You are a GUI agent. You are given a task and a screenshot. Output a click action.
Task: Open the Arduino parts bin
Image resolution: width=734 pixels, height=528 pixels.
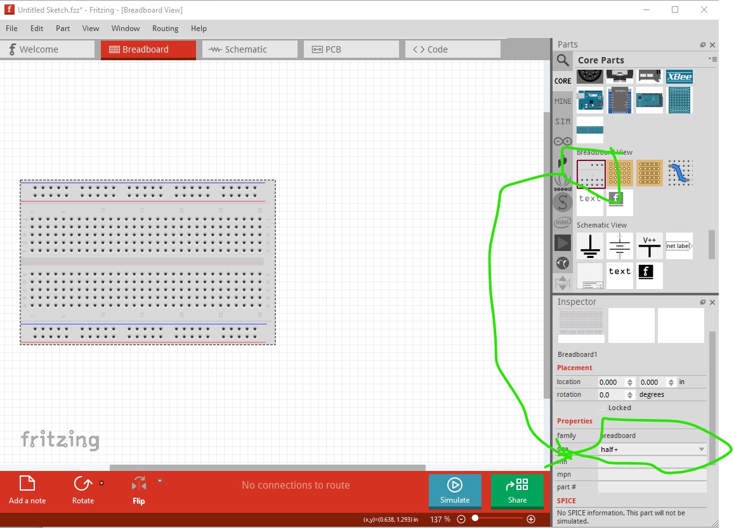(563, 141)
